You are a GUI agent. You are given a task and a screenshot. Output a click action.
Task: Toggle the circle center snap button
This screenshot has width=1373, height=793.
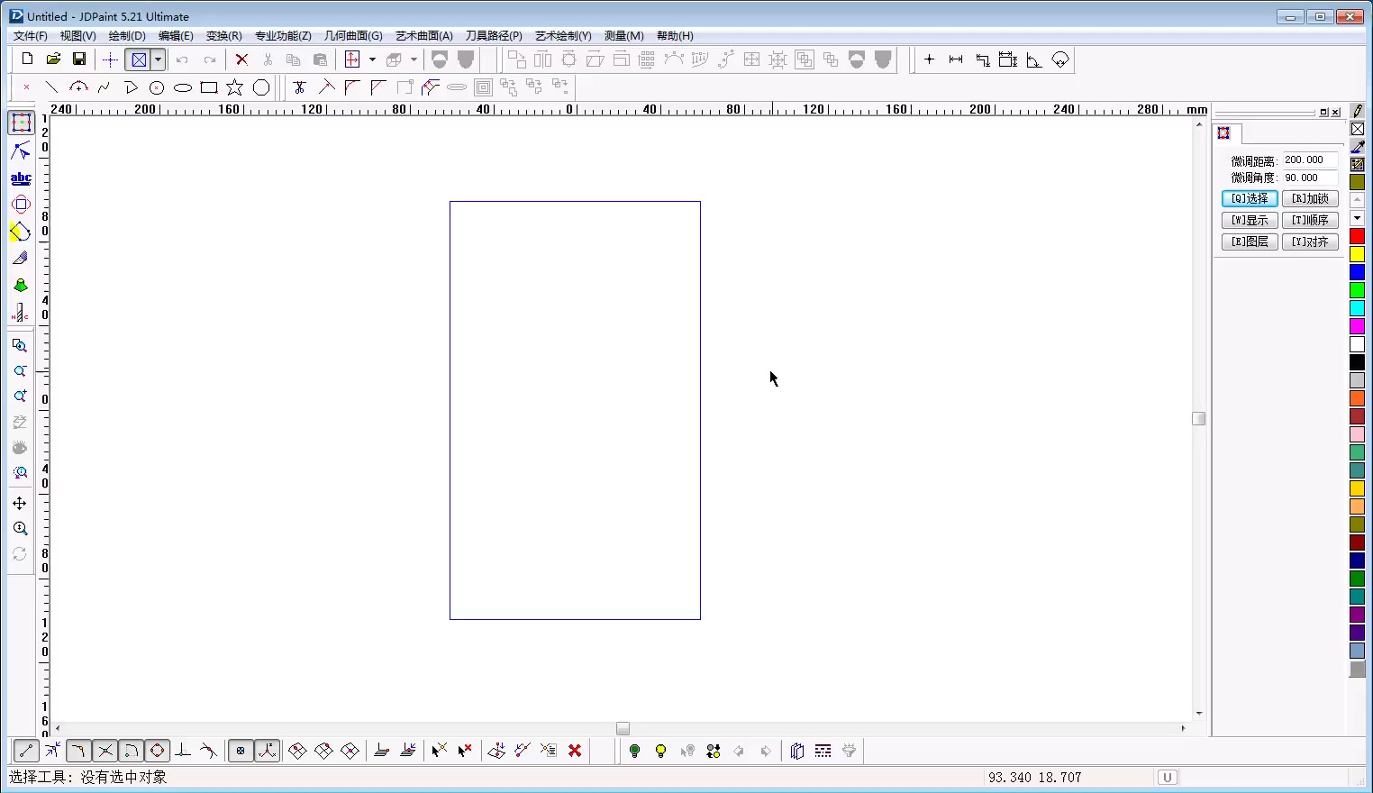pos(157,751)
